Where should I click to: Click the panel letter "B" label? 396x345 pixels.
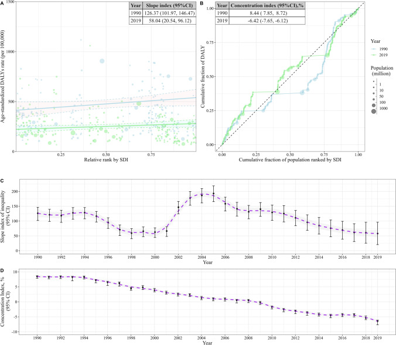click(x=202, y=4)
